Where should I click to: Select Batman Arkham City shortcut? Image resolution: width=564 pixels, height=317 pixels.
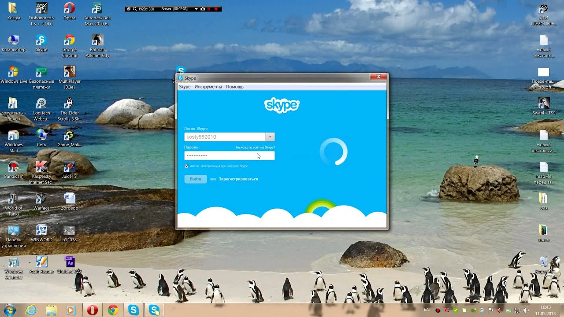click(x=97, y=46)
